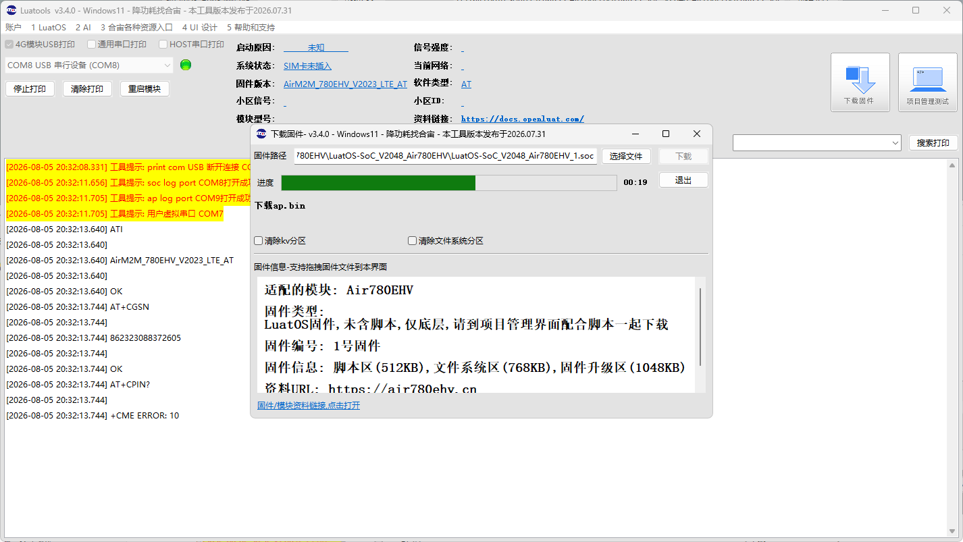Click the 停止打印 button
Viewport: 963px width, 542px height.
30,89
